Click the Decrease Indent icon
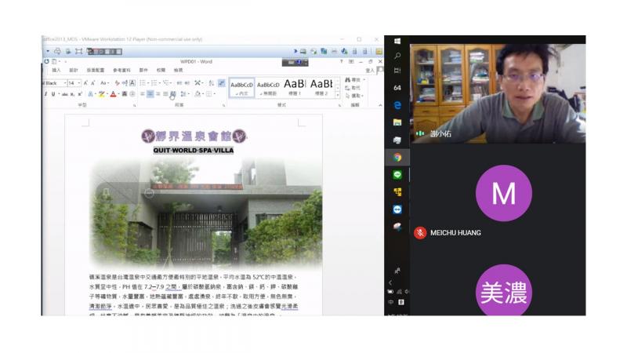The image size is (627, 353). click(179, 83)
